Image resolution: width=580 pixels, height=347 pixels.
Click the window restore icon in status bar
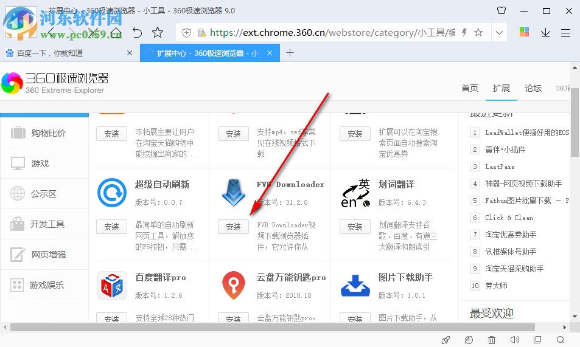[x=537, y=339]
